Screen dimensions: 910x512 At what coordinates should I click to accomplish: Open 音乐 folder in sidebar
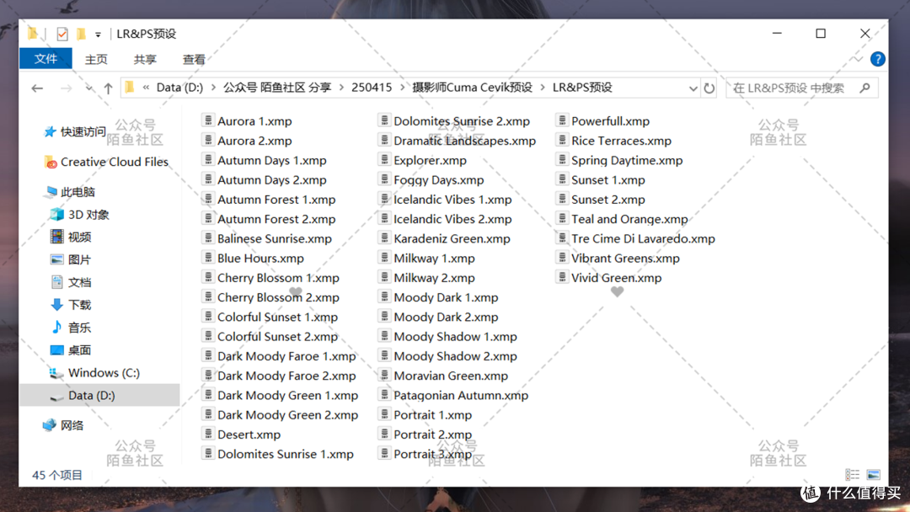(x=79, y=328)
